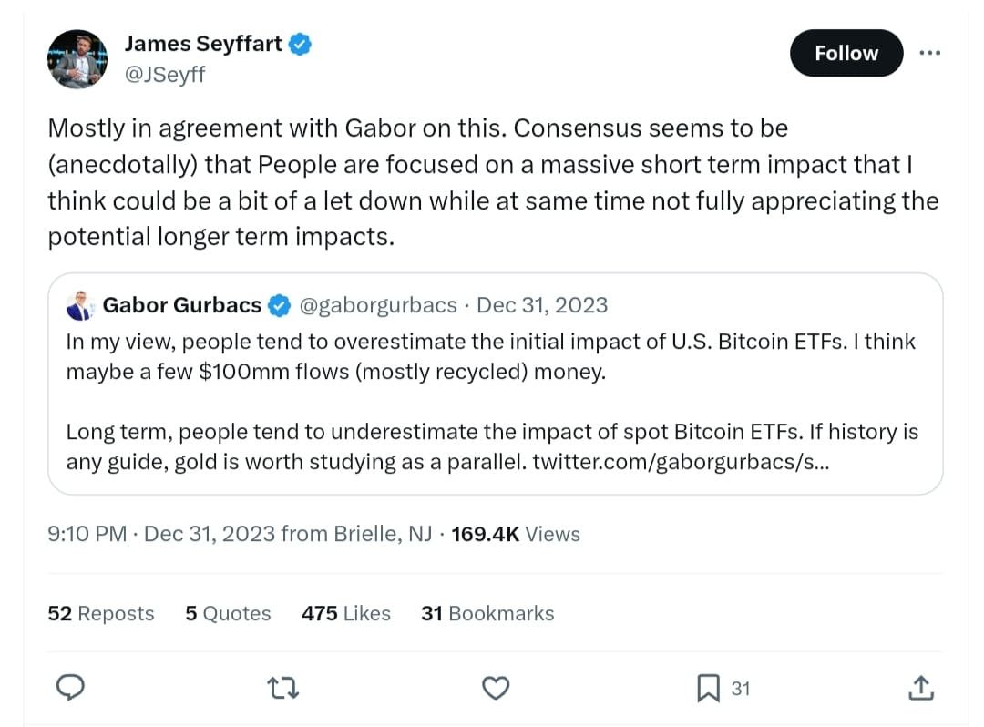Click James Seyffart's verified badge

(x=301, y=44)
